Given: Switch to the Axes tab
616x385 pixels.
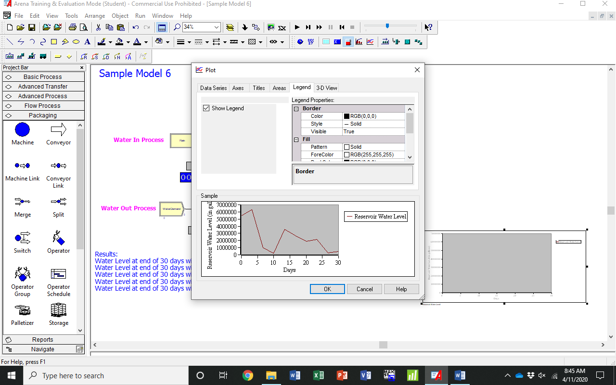Looking at the screenshot, I should 238,88.
